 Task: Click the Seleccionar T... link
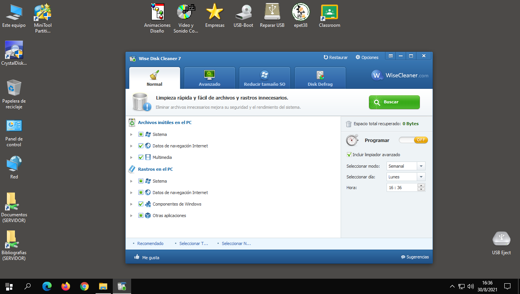193,243
